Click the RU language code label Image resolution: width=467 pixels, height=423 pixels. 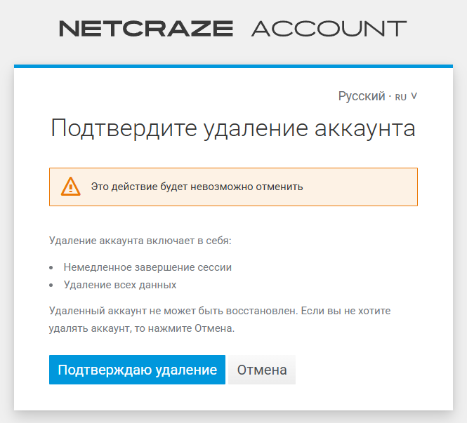401,97
